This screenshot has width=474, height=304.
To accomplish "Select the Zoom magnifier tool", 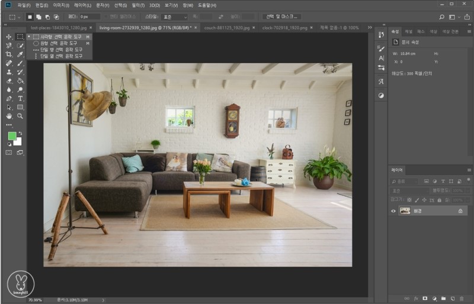I will [x=20, y=116].
